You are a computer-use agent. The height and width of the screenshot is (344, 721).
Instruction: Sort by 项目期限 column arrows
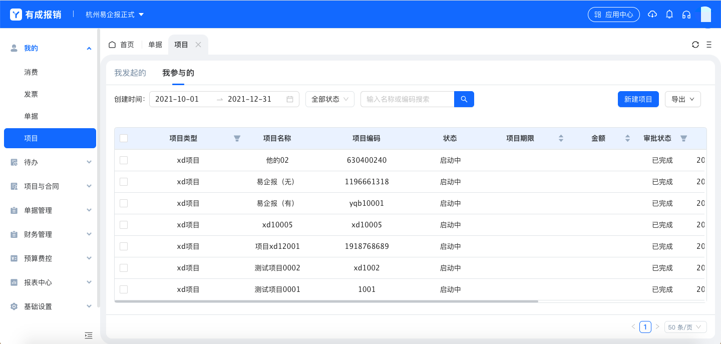click(561, 139)
